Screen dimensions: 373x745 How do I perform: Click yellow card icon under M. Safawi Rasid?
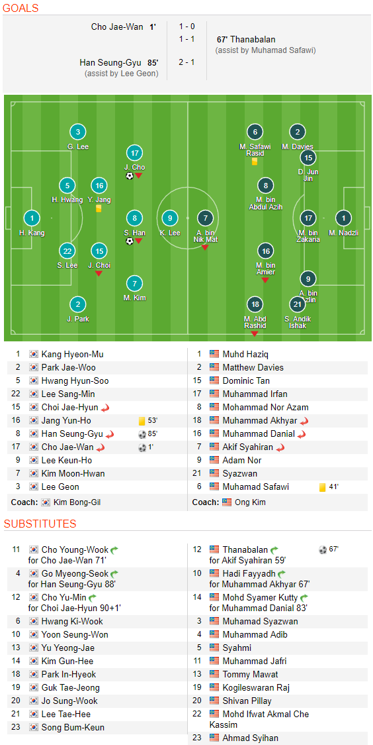(255, 162)
